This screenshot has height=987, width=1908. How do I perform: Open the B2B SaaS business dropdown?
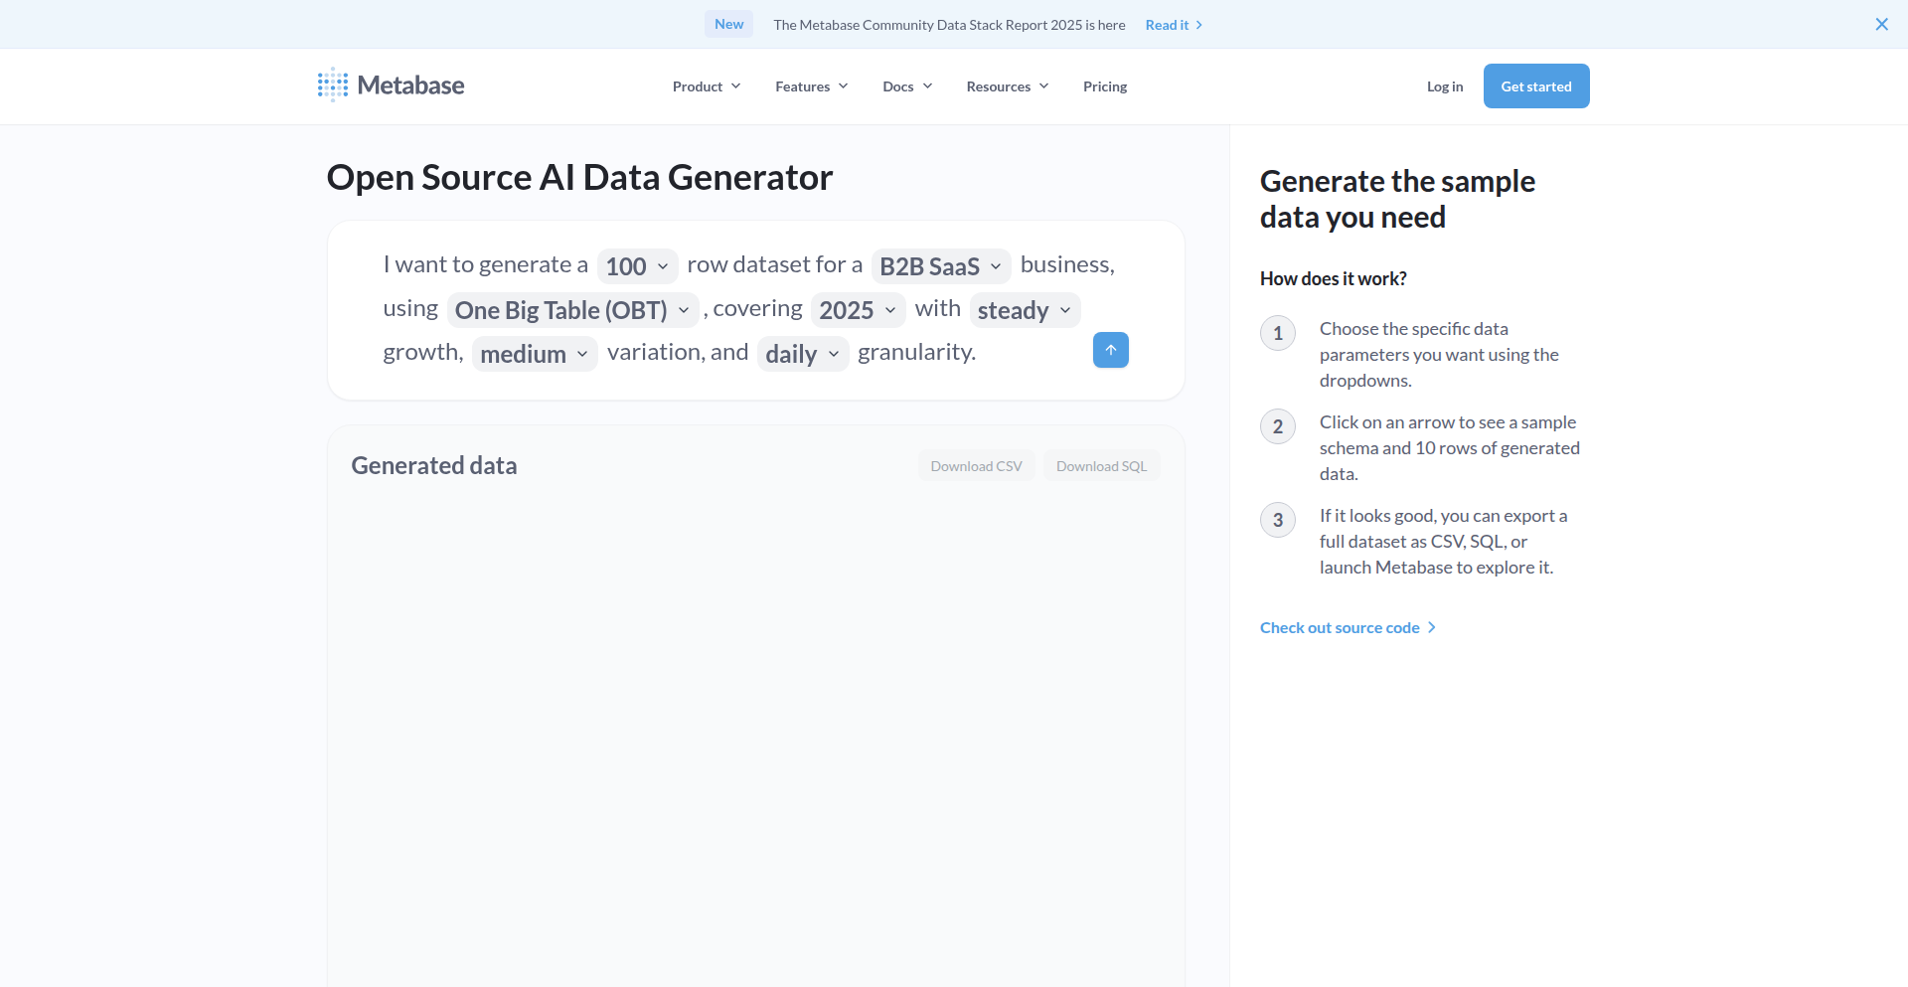pyautogui.click(x=941, y=266)
